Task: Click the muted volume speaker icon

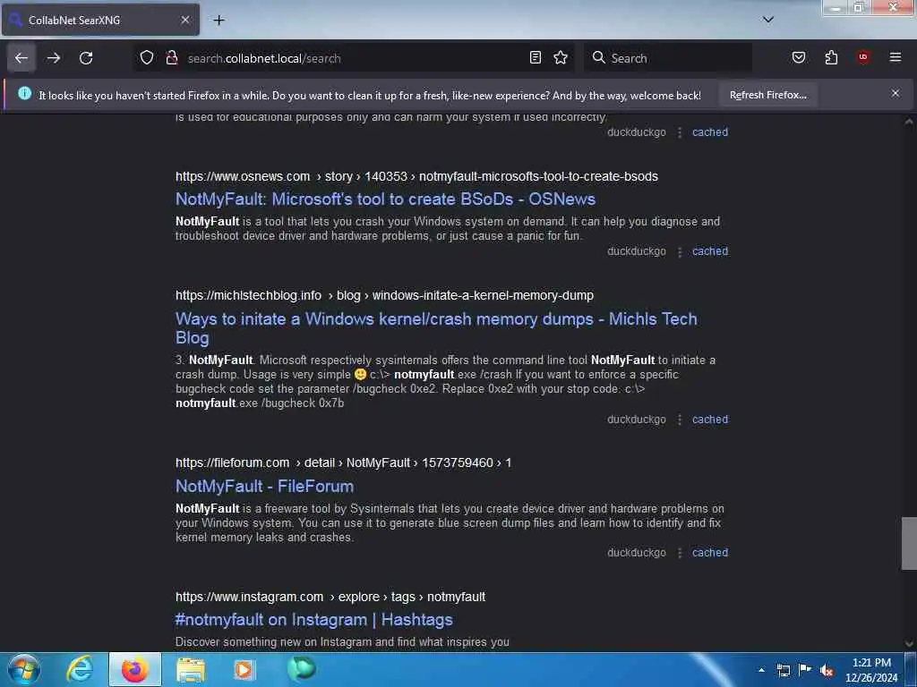Action: [x=827, y=671]
